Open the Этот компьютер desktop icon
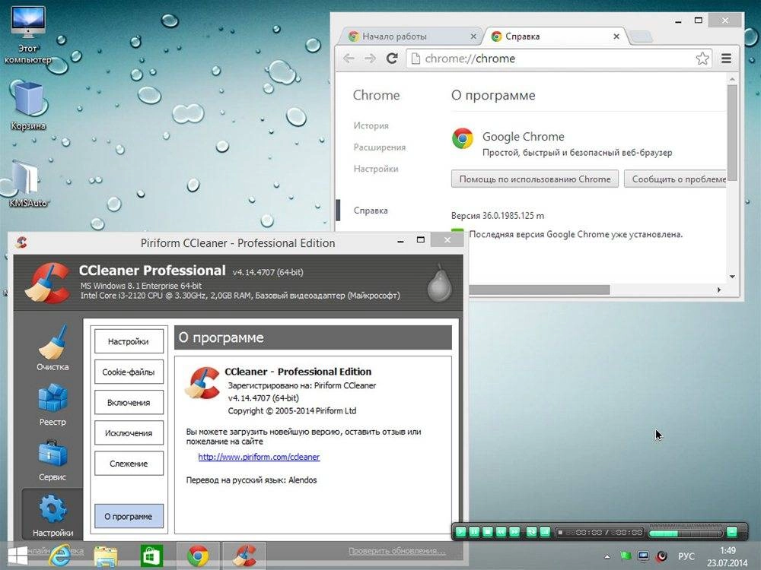761x570 pixels. click(x=27, y=35)
